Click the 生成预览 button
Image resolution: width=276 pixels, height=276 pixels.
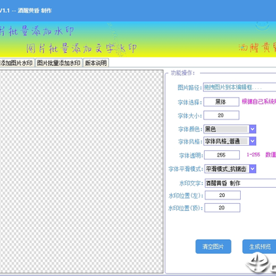point(259,246)
